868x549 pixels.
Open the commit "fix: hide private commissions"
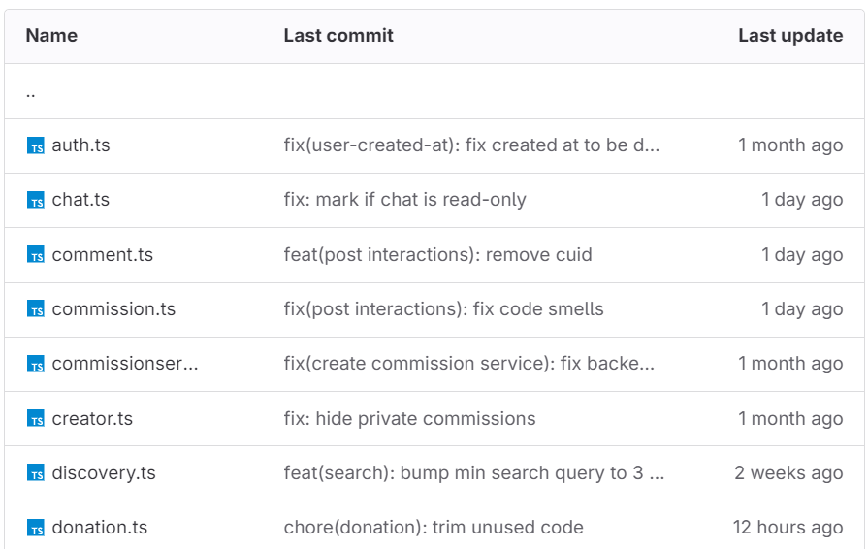tap(409, 419)
